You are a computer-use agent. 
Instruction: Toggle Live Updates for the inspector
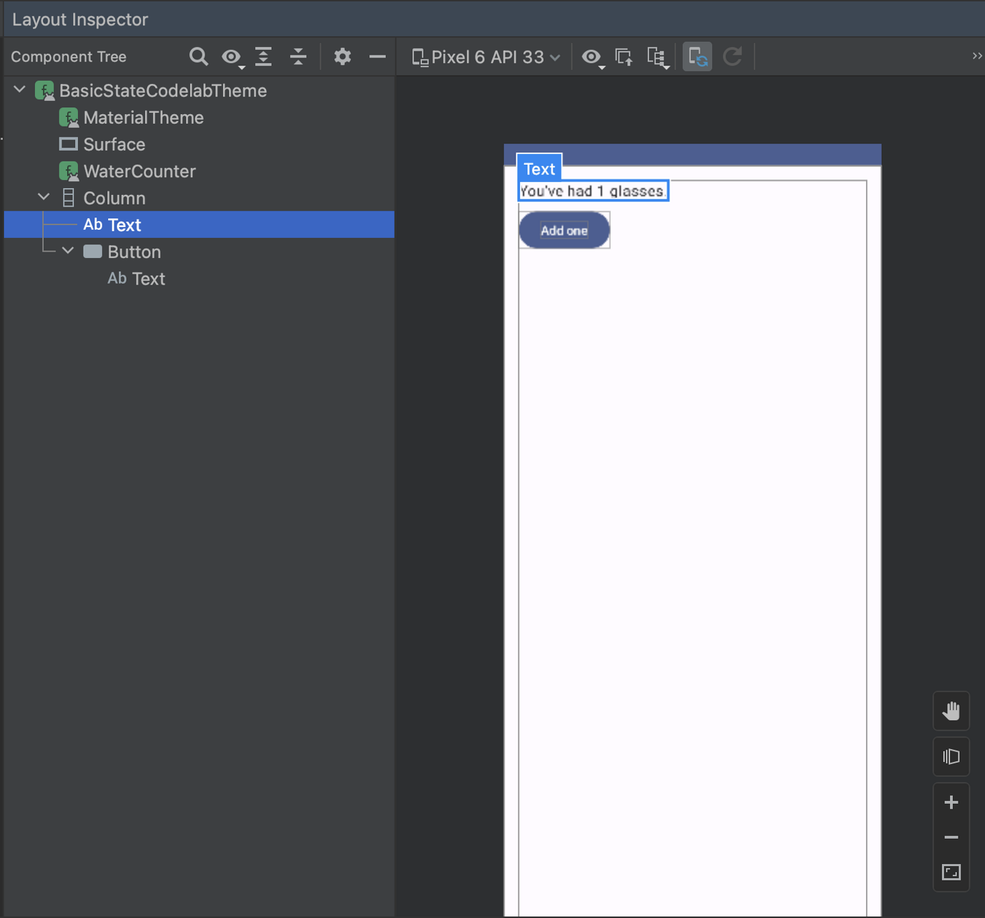coord(697,57)
